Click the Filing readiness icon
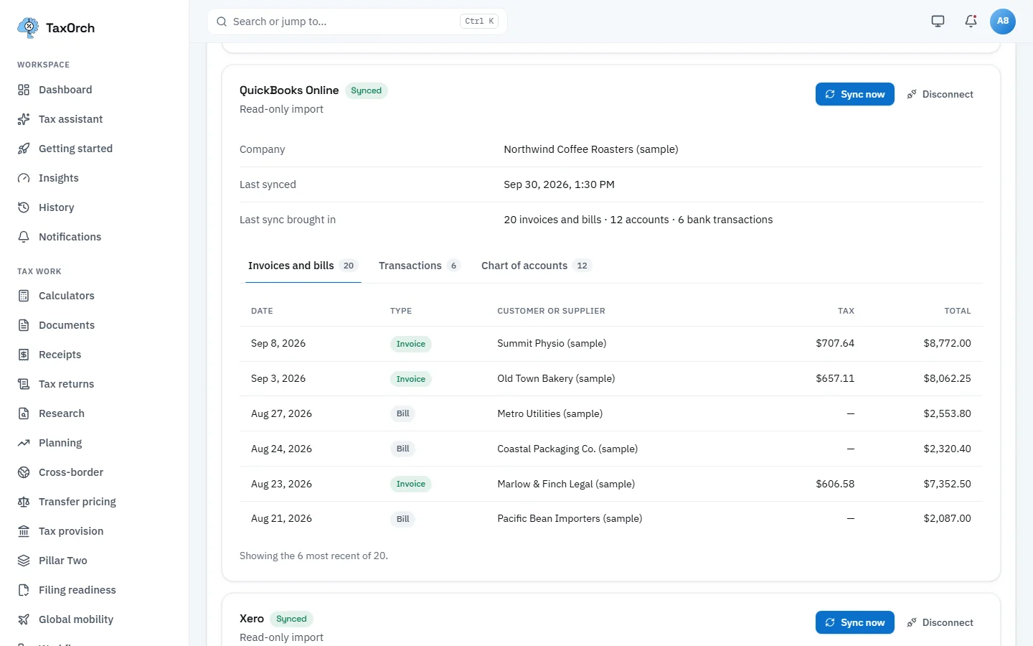The width and height of the screenshot is (1033, 646). [x=24, y=590]
